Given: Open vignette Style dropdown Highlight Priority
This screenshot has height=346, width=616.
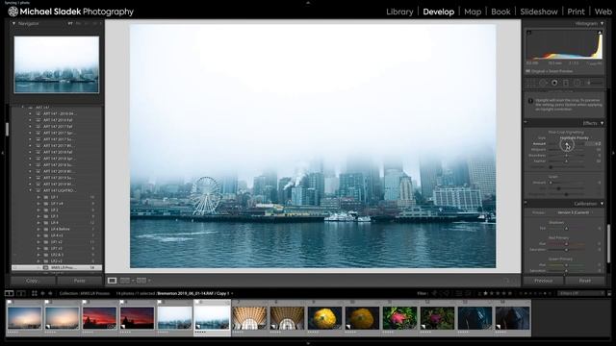Looking at the screenshot, I should tap(575, 138).
